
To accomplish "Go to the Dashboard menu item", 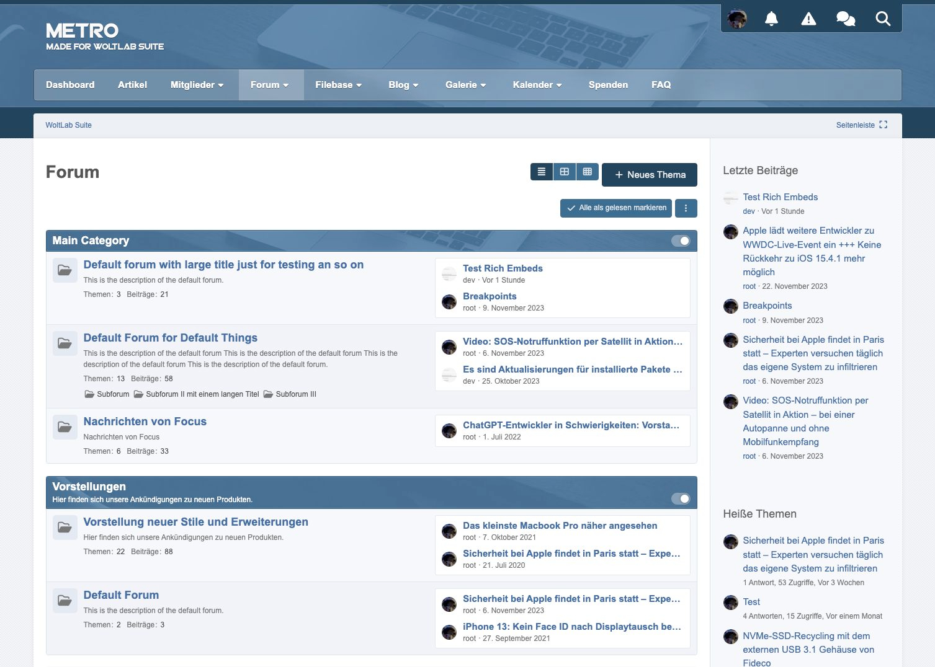I will pos(70,85).
